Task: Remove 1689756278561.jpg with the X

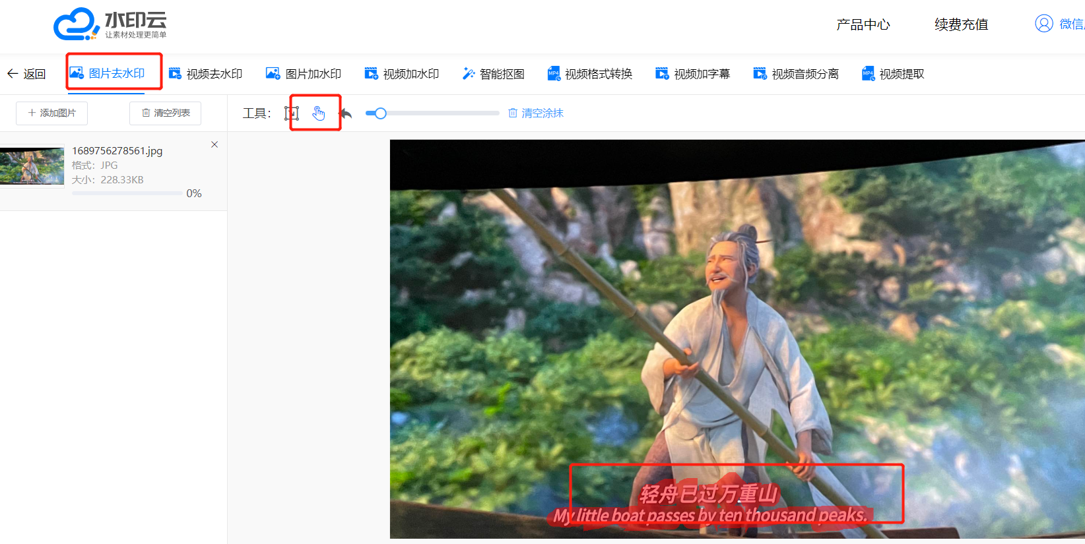Action: [x=214, y=144]
